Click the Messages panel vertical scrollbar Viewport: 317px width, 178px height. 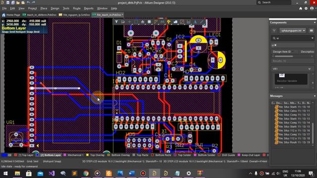(313, 133)
